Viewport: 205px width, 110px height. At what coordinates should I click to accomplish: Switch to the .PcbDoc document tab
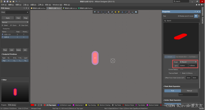(85, 8)
